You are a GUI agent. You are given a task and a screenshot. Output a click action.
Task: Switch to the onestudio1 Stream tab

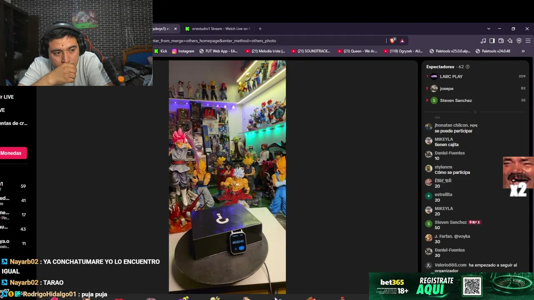[x=218, y=29]
